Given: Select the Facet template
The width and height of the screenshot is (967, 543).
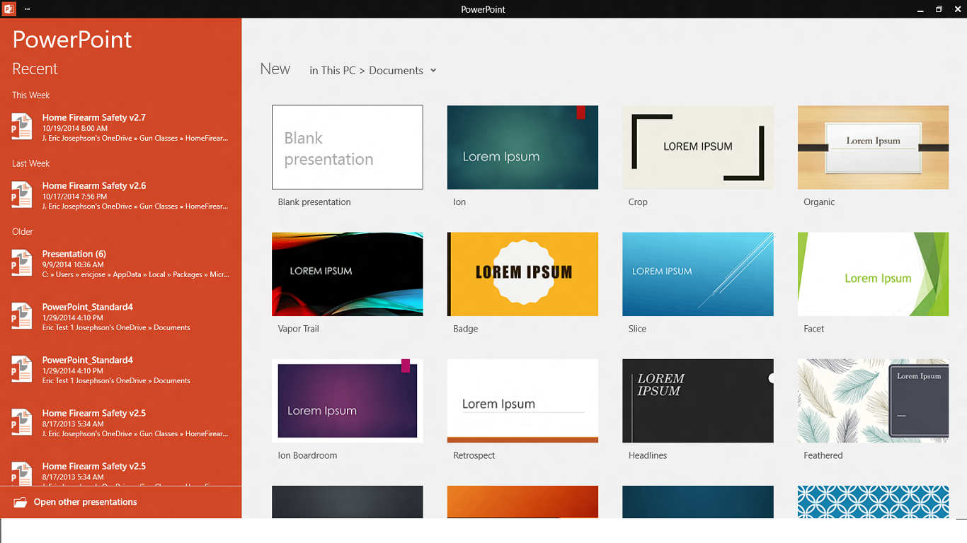Looking at the screenshot, I should [x=873, y=274].
